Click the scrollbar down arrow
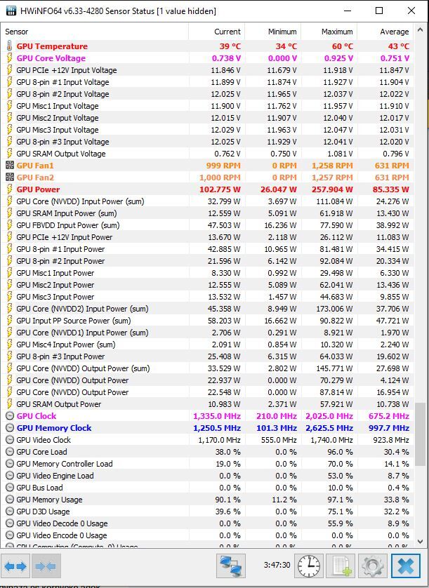 tap(421, 542)
